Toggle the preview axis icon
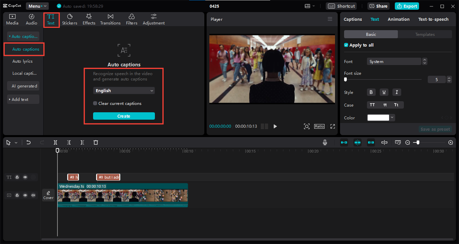Screen dimensions: 459x244 tap(384, 142)
